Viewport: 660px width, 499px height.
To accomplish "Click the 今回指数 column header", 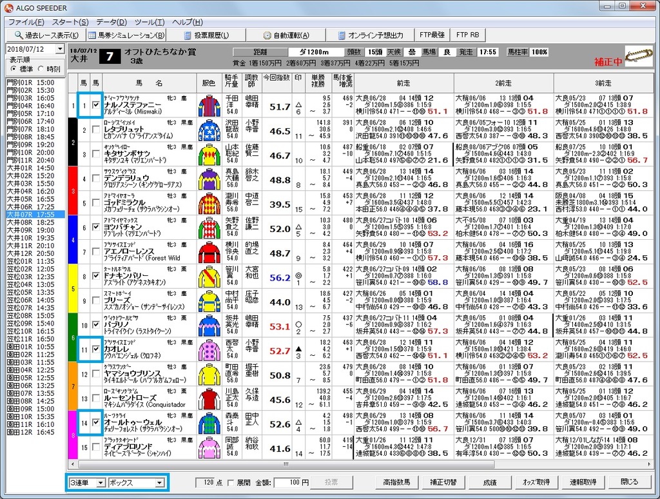I will point(277,83).
